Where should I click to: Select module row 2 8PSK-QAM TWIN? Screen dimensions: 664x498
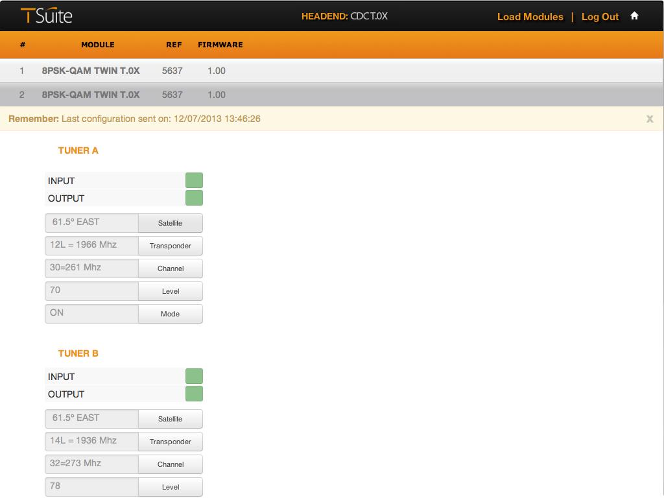331,95
